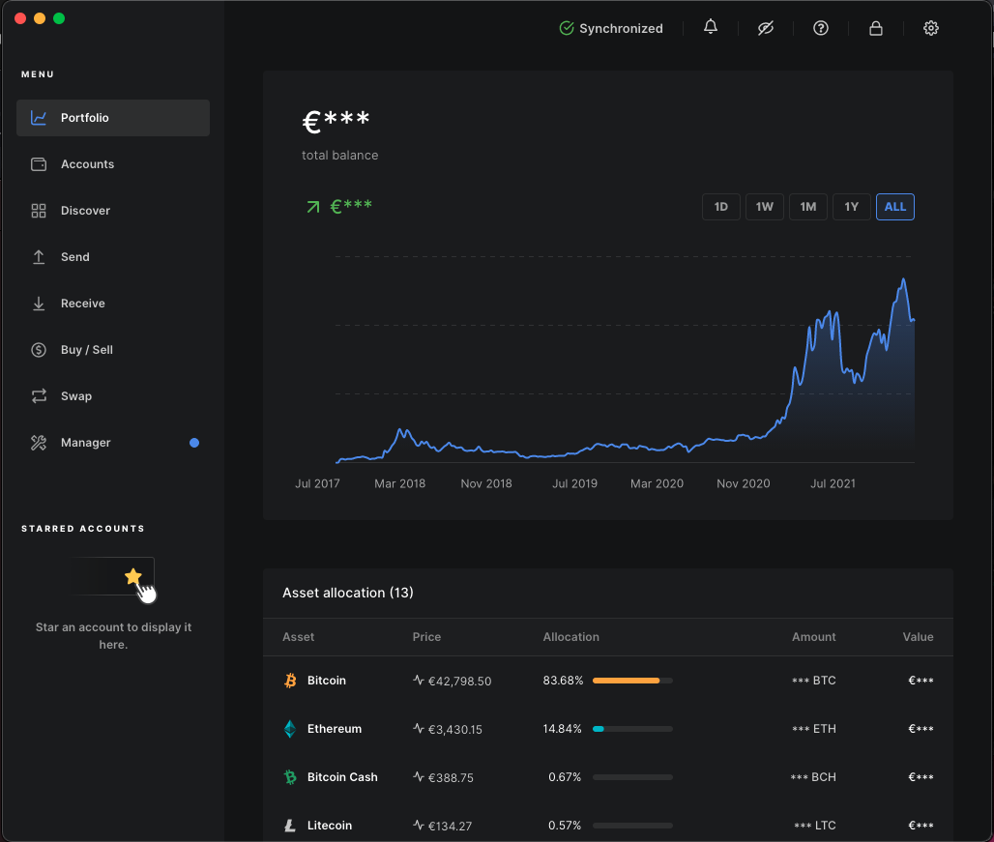This screenshot has width=994, height=842.
Task: Click the blue dot beside Manager
Action: click(x=194, y=443)
